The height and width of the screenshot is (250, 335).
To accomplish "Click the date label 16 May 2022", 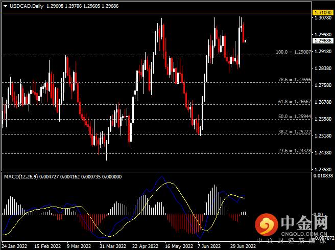I will 179,246.
